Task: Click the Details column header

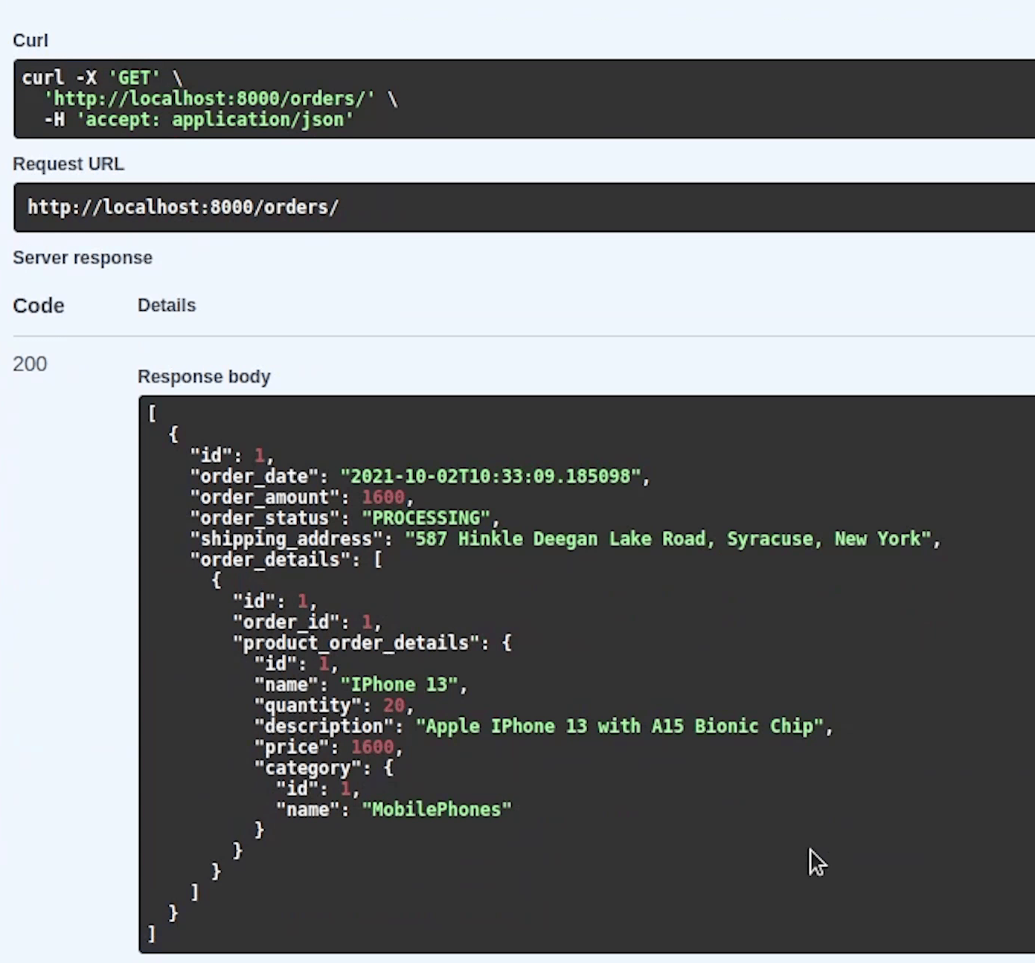Action: coord(167,306)
